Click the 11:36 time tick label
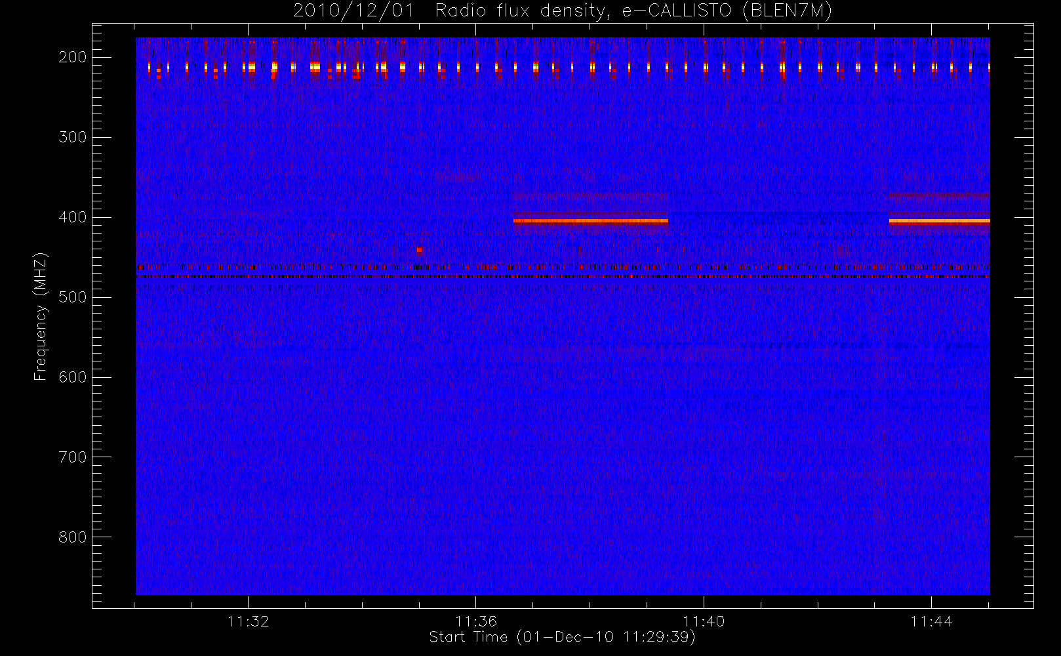Image resolution: width=1061 pixels, height=656 pixels. [475, 621]
